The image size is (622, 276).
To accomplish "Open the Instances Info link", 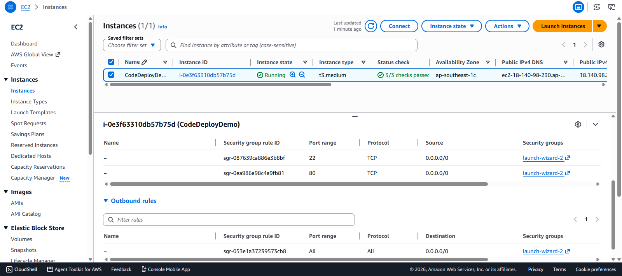I will pos(162,27).
